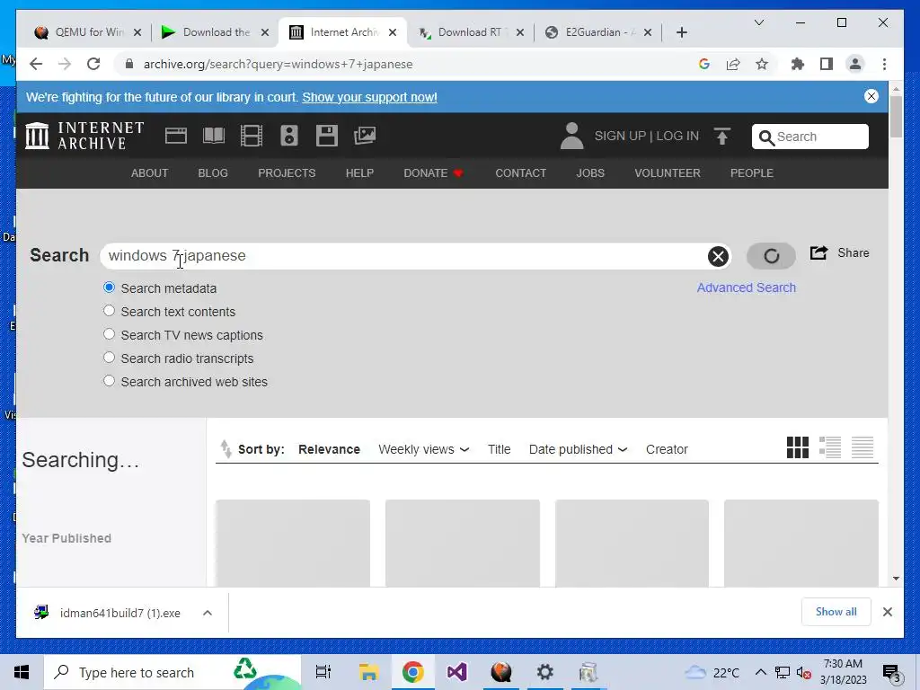This screenshot has height=690, width=920.
Task: Open DONATE menu item
Action: 434,173
